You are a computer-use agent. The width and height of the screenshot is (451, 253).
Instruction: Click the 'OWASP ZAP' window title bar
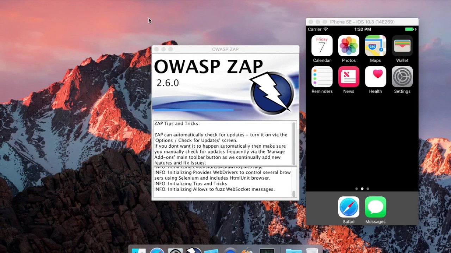click(225, 49)
